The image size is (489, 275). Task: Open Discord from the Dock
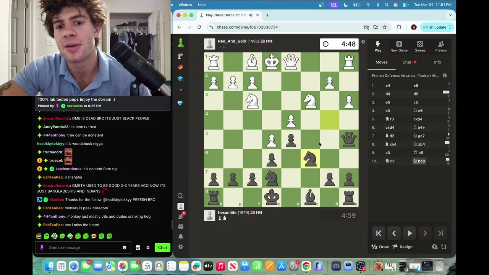coord(336,266)
